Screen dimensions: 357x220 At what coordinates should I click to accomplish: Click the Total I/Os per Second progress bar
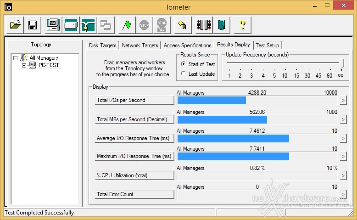tap(257, 100)
